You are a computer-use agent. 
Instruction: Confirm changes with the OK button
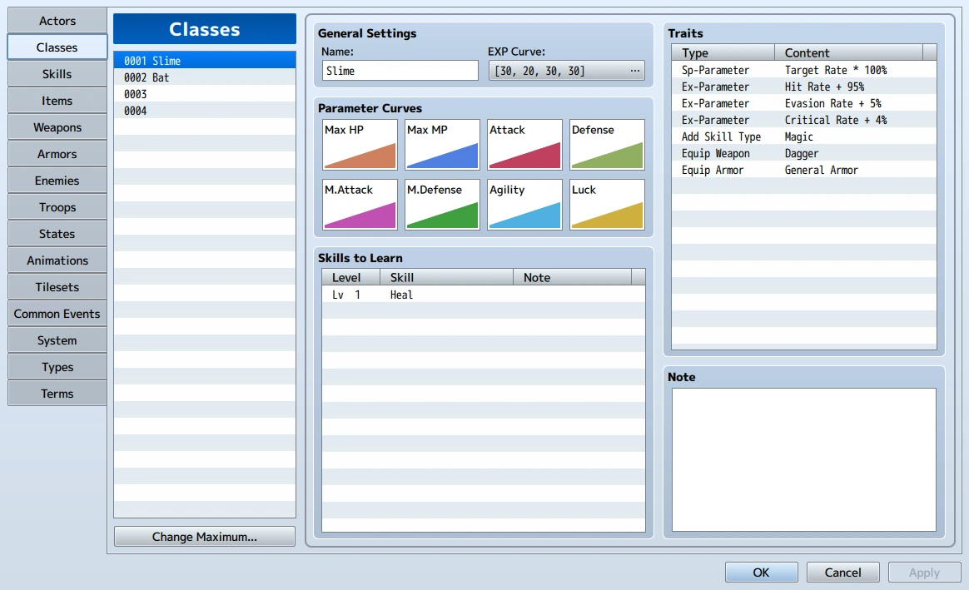(x=762, y=572)
